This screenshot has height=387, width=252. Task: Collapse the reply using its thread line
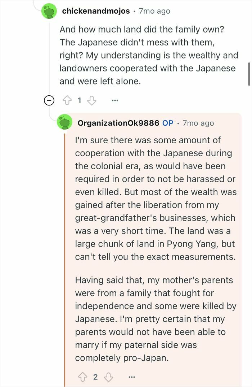[65, 253]
